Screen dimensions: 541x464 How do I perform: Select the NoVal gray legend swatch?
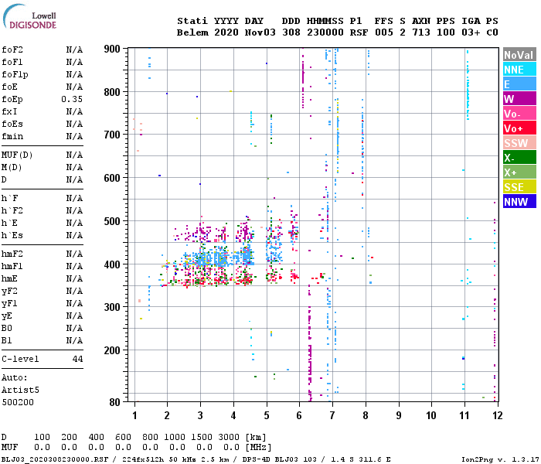tap(519, 55)
